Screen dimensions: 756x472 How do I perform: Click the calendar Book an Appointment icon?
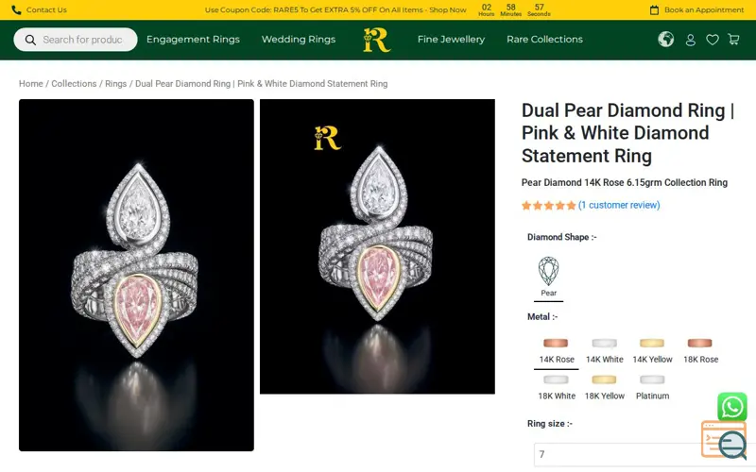pyautogui.click(x=654, y=9)
